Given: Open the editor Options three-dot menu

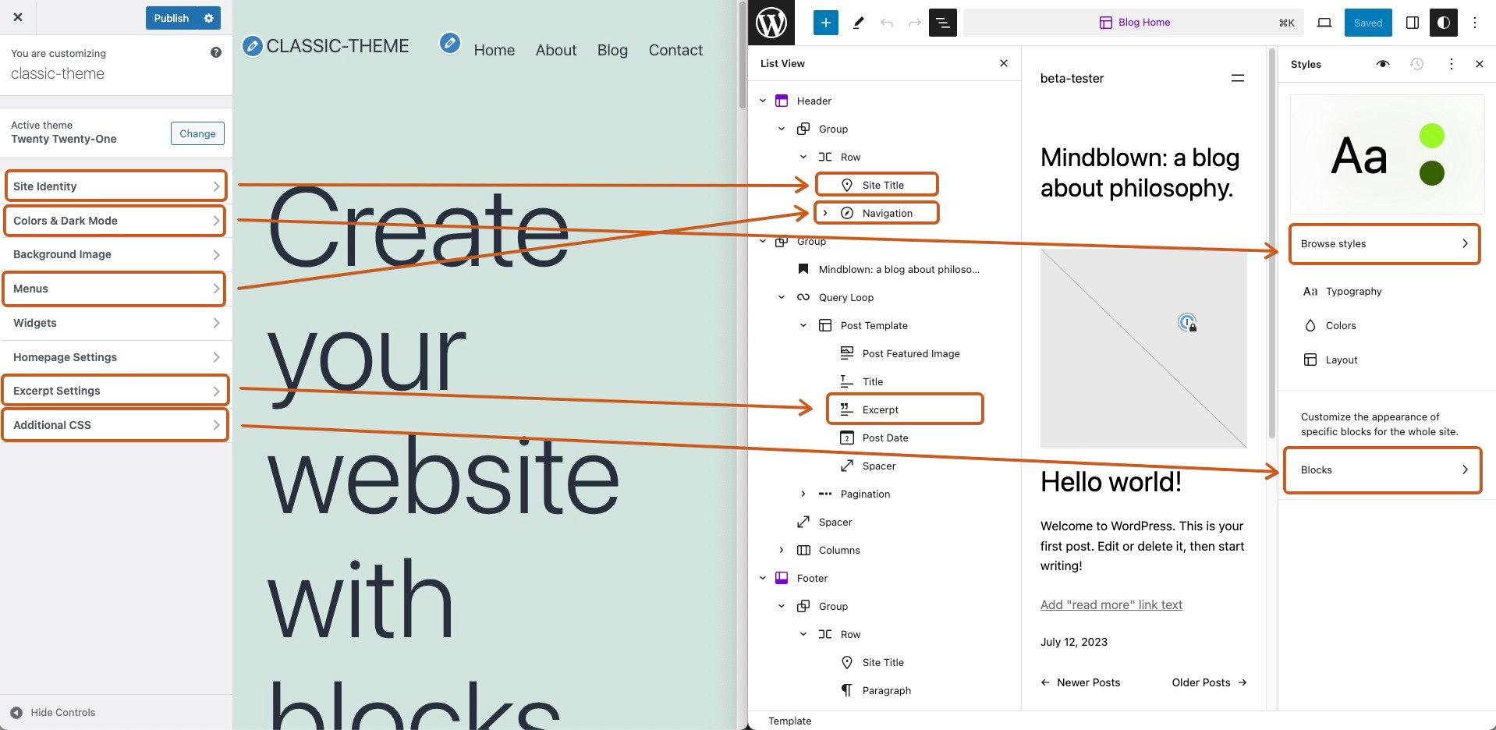Looking at the screenshot, I should 1475,23.
